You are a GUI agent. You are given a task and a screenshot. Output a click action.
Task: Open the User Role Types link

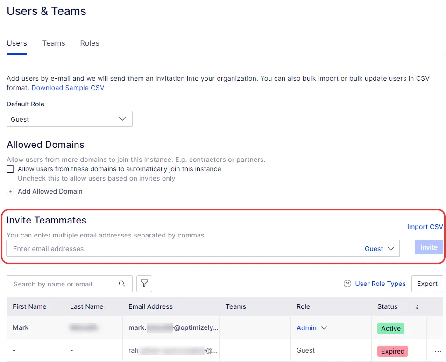(380, 284)
